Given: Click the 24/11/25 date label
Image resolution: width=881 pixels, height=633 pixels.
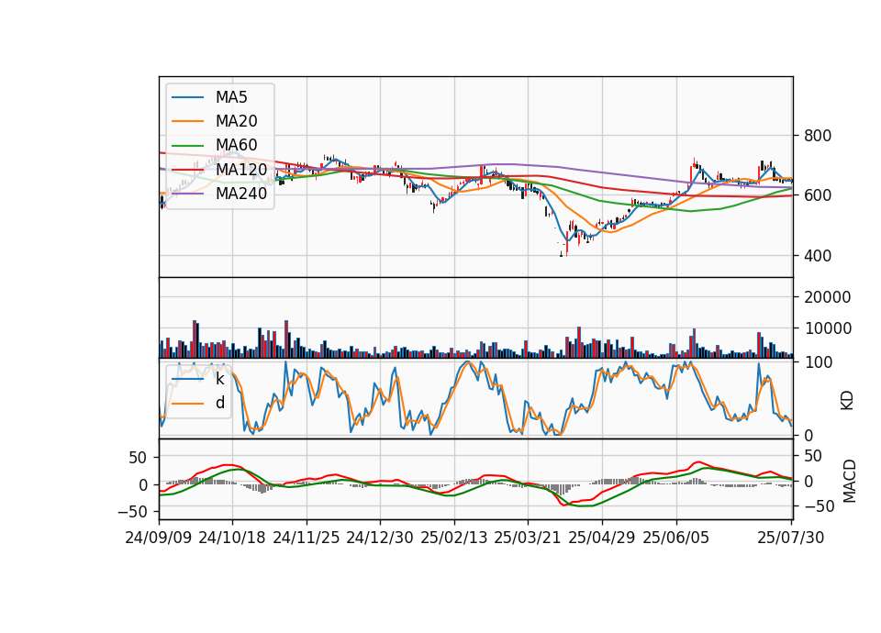Looking at the screenshot, I should coord(307,538).
